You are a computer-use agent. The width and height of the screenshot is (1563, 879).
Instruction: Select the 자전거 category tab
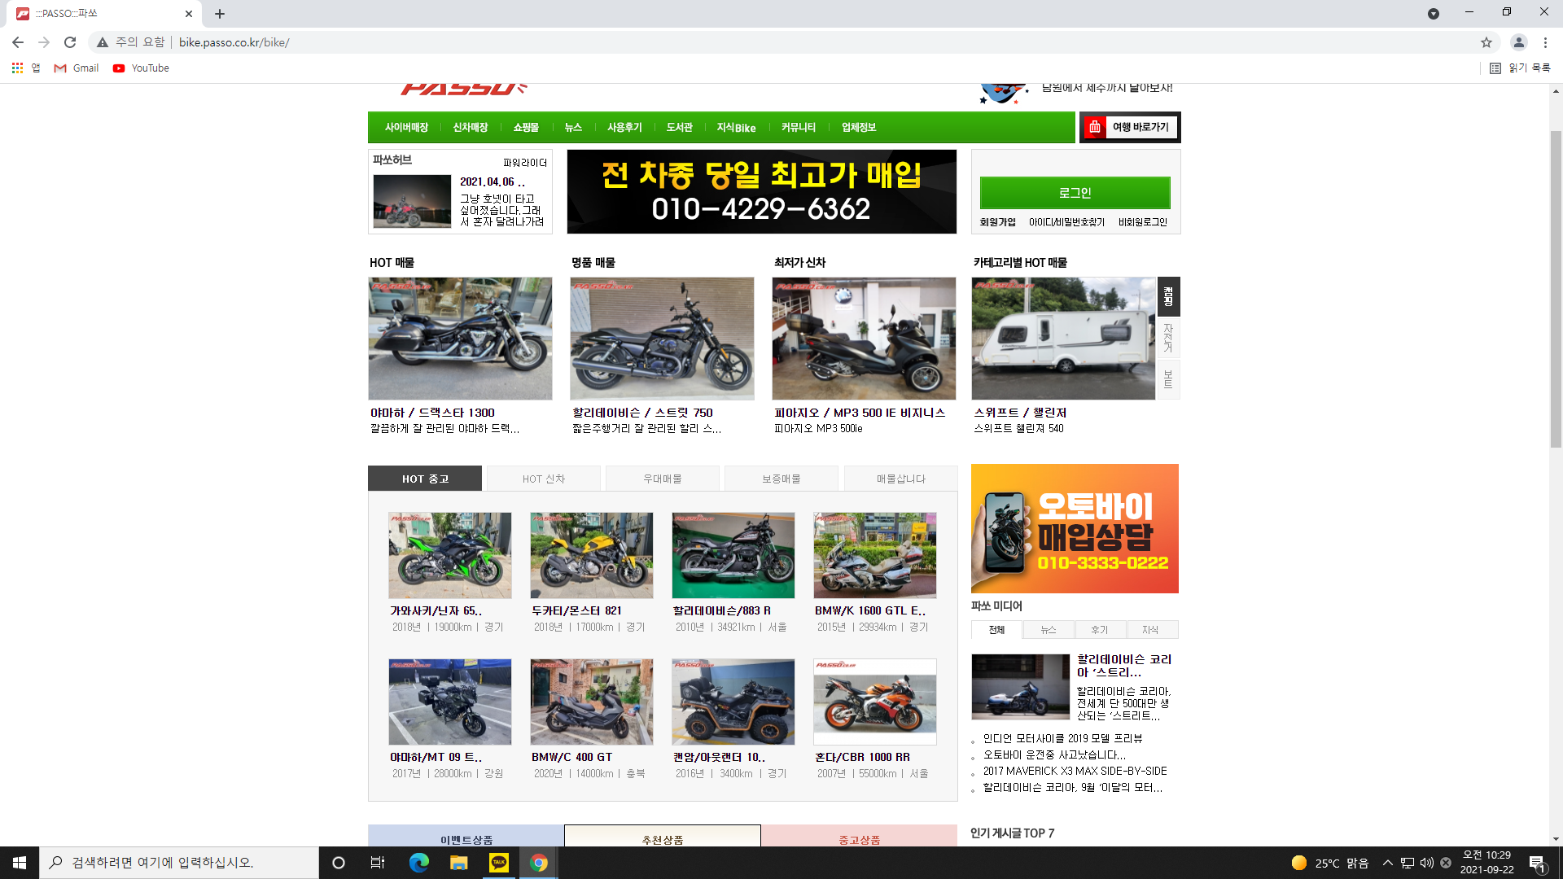coord(1168,338)
